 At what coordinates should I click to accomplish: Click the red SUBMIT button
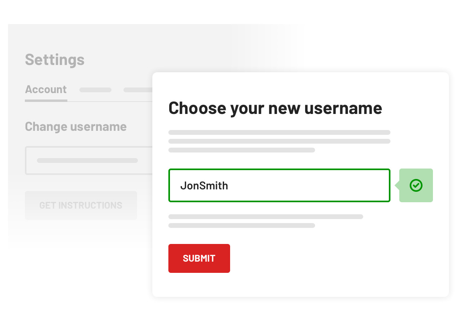[x=199, y=258]
